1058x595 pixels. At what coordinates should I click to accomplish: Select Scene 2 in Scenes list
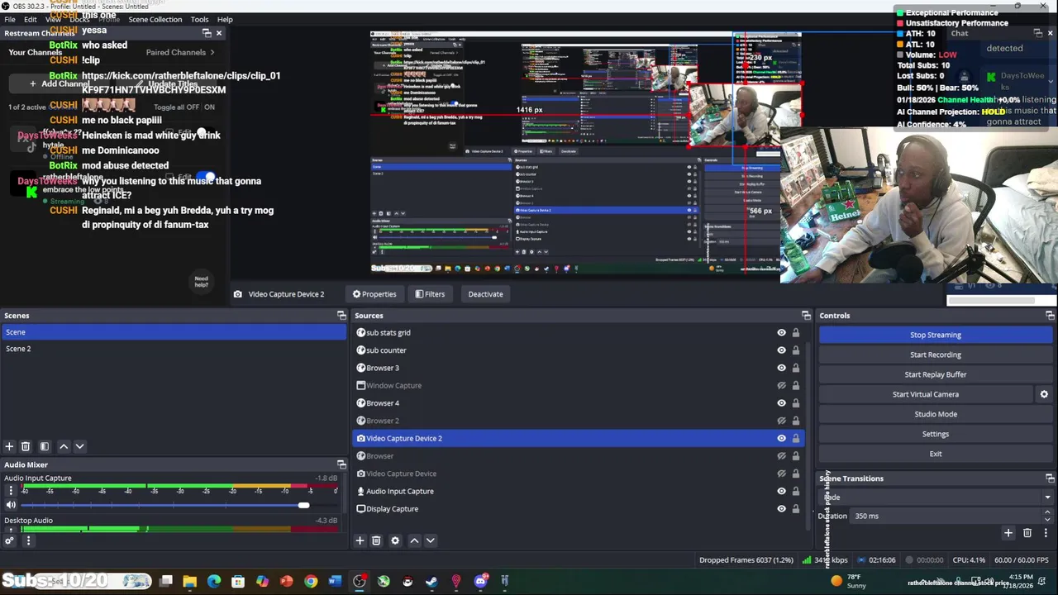[174, 349]
